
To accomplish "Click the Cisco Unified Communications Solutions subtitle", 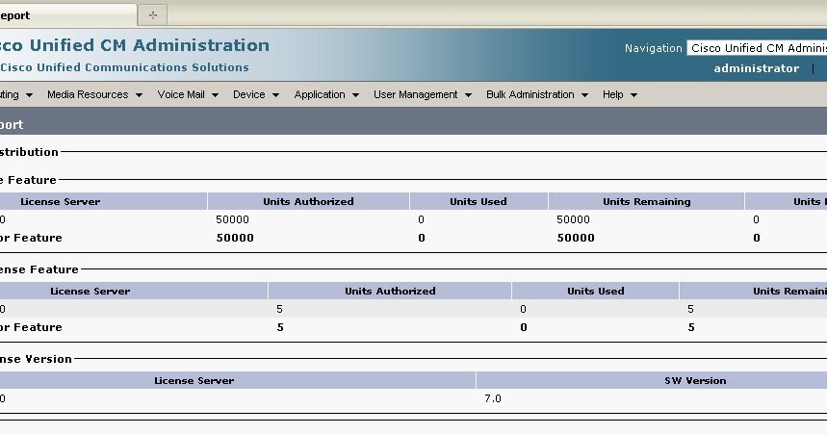I will 124,67.
